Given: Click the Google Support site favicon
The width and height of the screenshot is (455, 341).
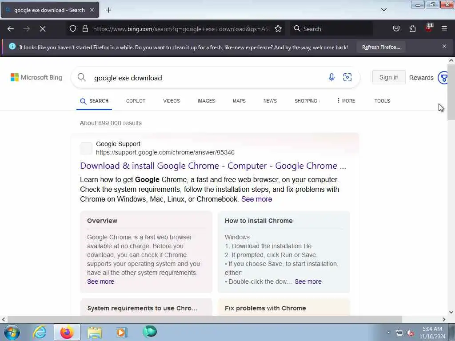Looking at the screenshot, I should pyautogui.click(x=86, y=148).
